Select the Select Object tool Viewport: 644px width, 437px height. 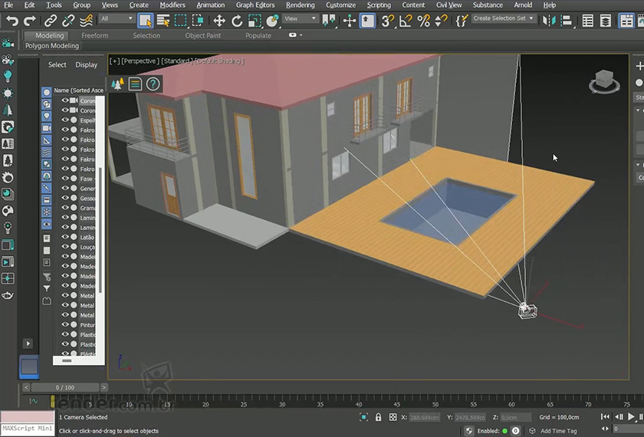tap(145, 21)
